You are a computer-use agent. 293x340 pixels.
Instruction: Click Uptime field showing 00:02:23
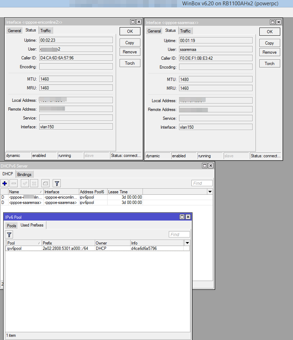pyautogui.click(x=76, y=40)
